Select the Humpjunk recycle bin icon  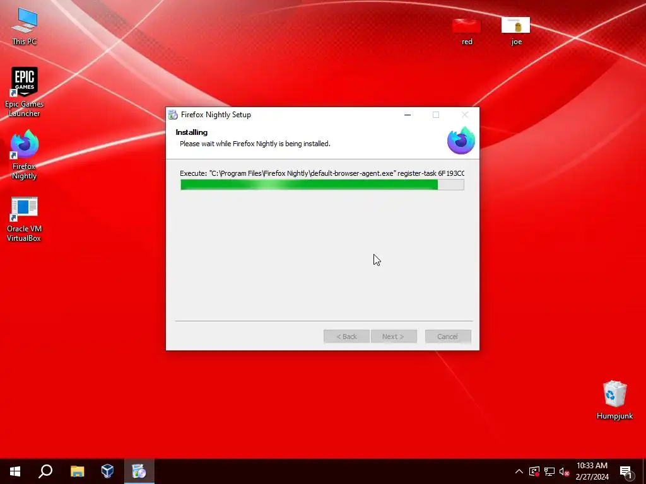pos(614,400)
